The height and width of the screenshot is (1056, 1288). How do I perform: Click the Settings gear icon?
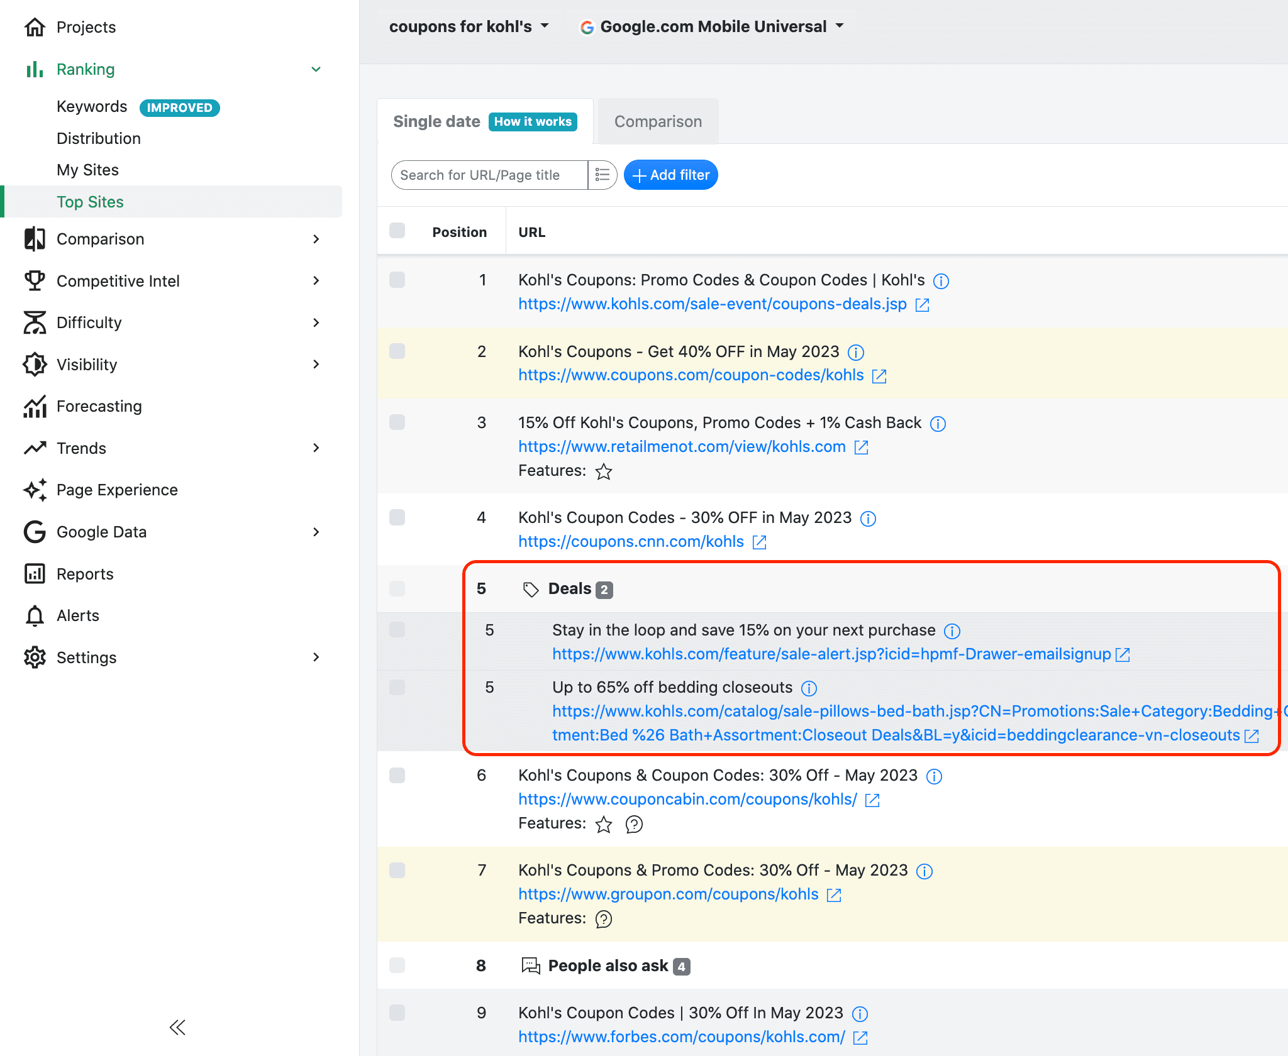[35, 657]
